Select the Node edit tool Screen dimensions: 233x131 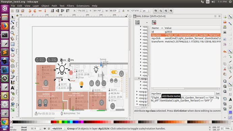coord(12,22)
